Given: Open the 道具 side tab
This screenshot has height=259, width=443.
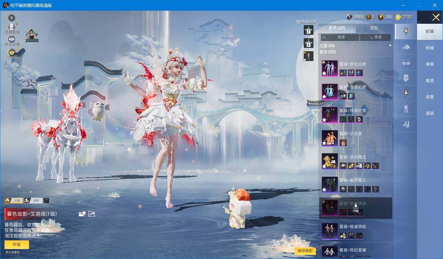Looking at the screenshot, I should tap(430, 113).
